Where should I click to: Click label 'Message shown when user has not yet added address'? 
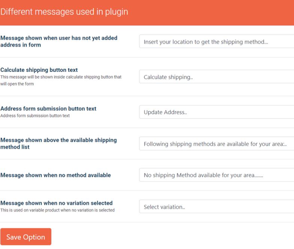[59, 41]
